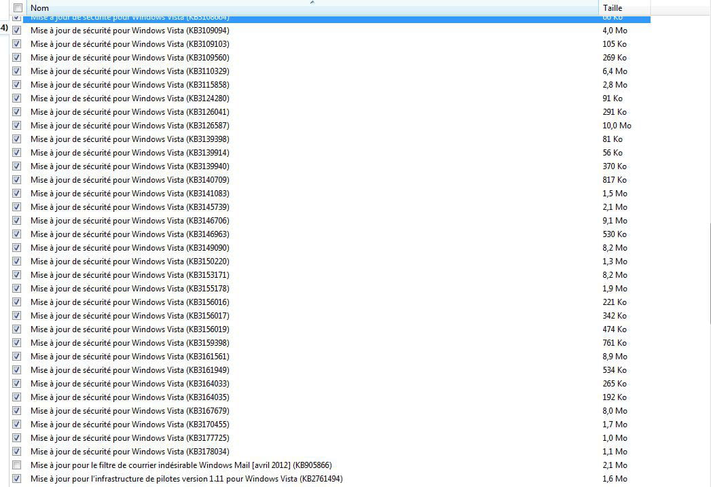The image size is (711, 487).
Task: Uncheck the KB3178034 security update
Action: (x=17, y=452)
